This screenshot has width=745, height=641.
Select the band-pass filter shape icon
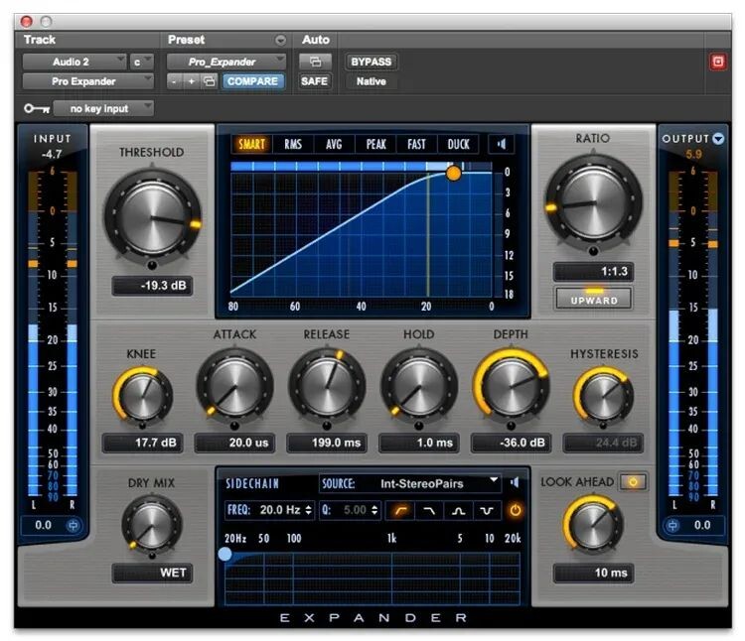coord(458,511)
